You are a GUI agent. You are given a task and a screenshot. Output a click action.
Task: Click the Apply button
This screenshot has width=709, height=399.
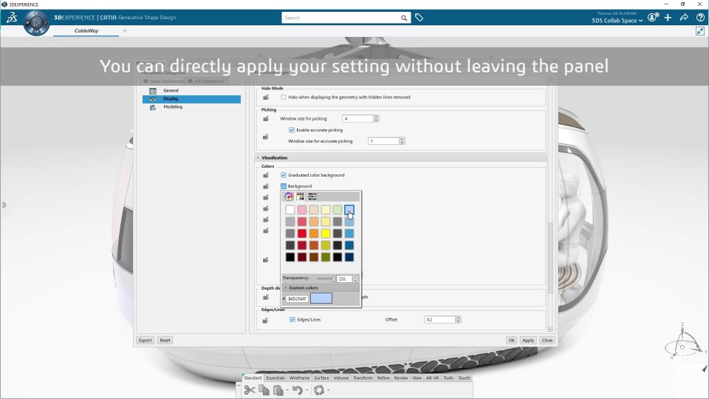pos(528,340)
